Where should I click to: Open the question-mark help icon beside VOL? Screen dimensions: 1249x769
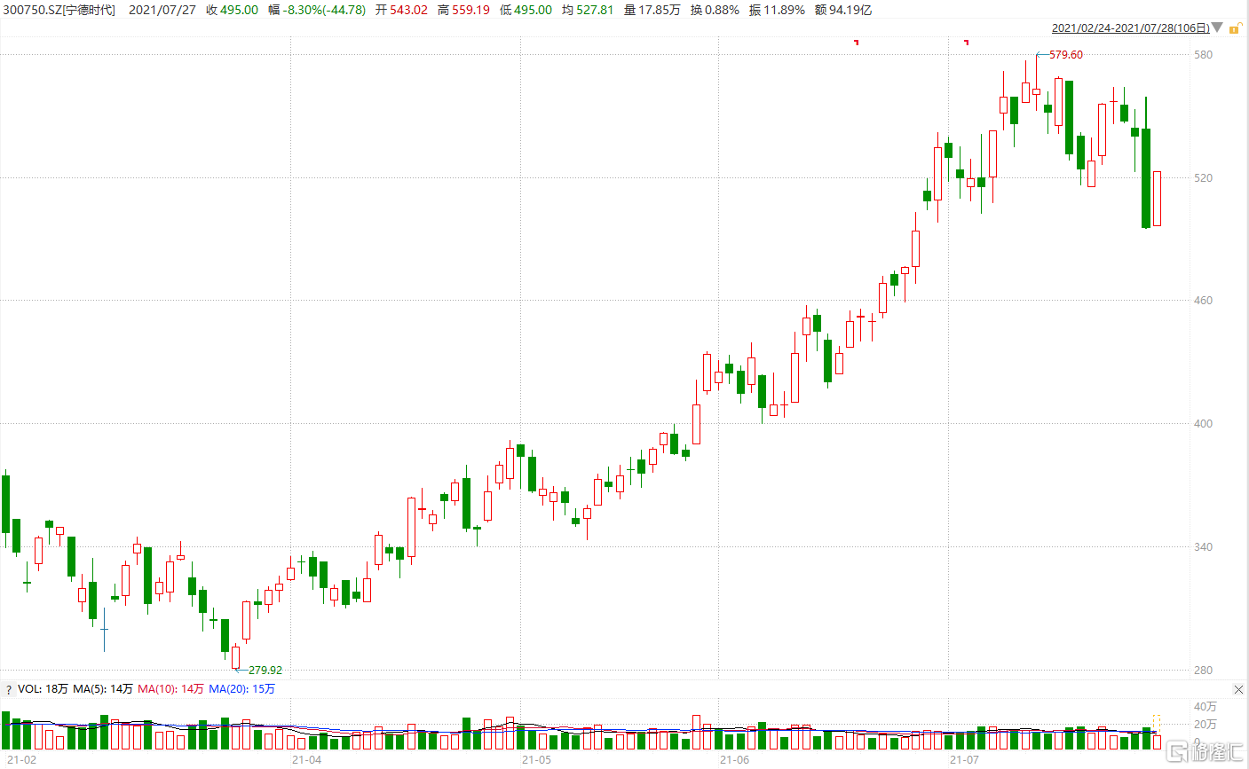[x=9, y=689]
